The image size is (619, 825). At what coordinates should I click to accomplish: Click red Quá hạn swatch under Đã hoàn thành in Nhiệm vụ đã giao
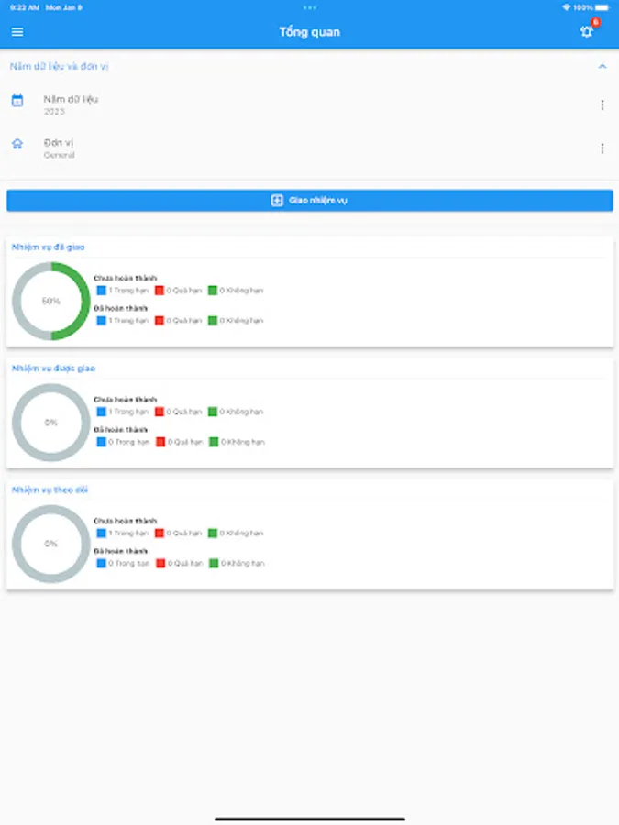160,321
